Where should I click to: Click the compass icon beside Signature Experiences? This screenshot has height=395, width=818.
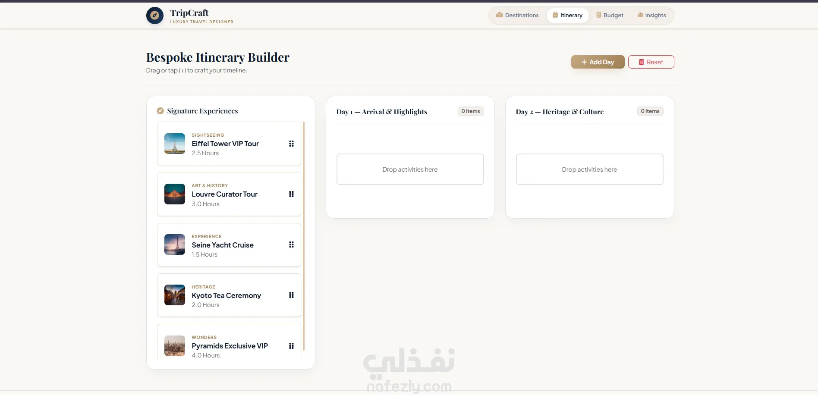coord(160,111)
